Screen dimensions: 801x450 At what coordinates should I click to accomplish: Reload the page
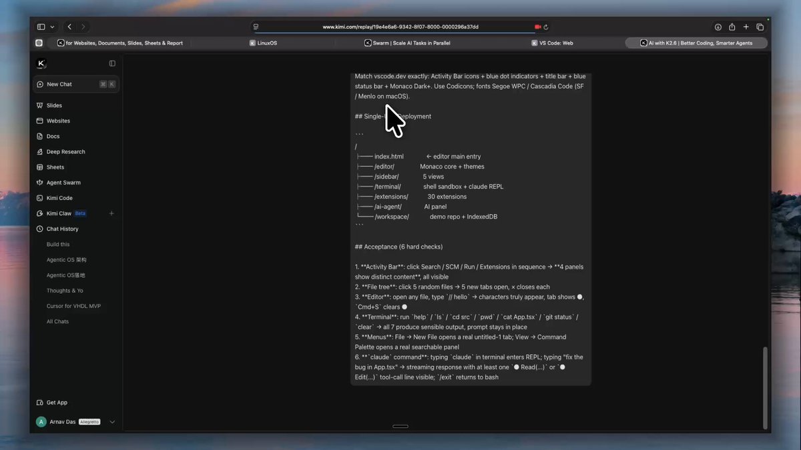[546, 27]
